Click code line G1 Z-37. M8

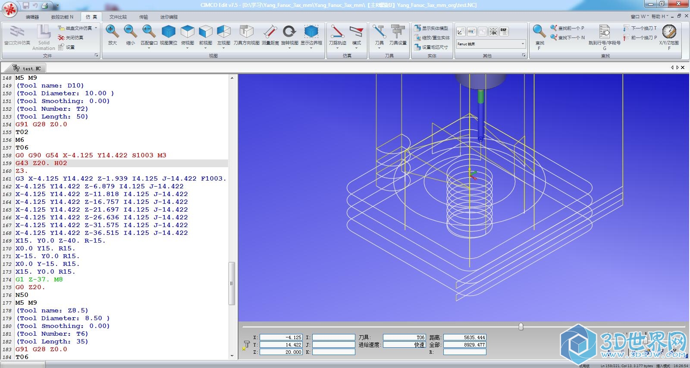(x=39, y=279)
